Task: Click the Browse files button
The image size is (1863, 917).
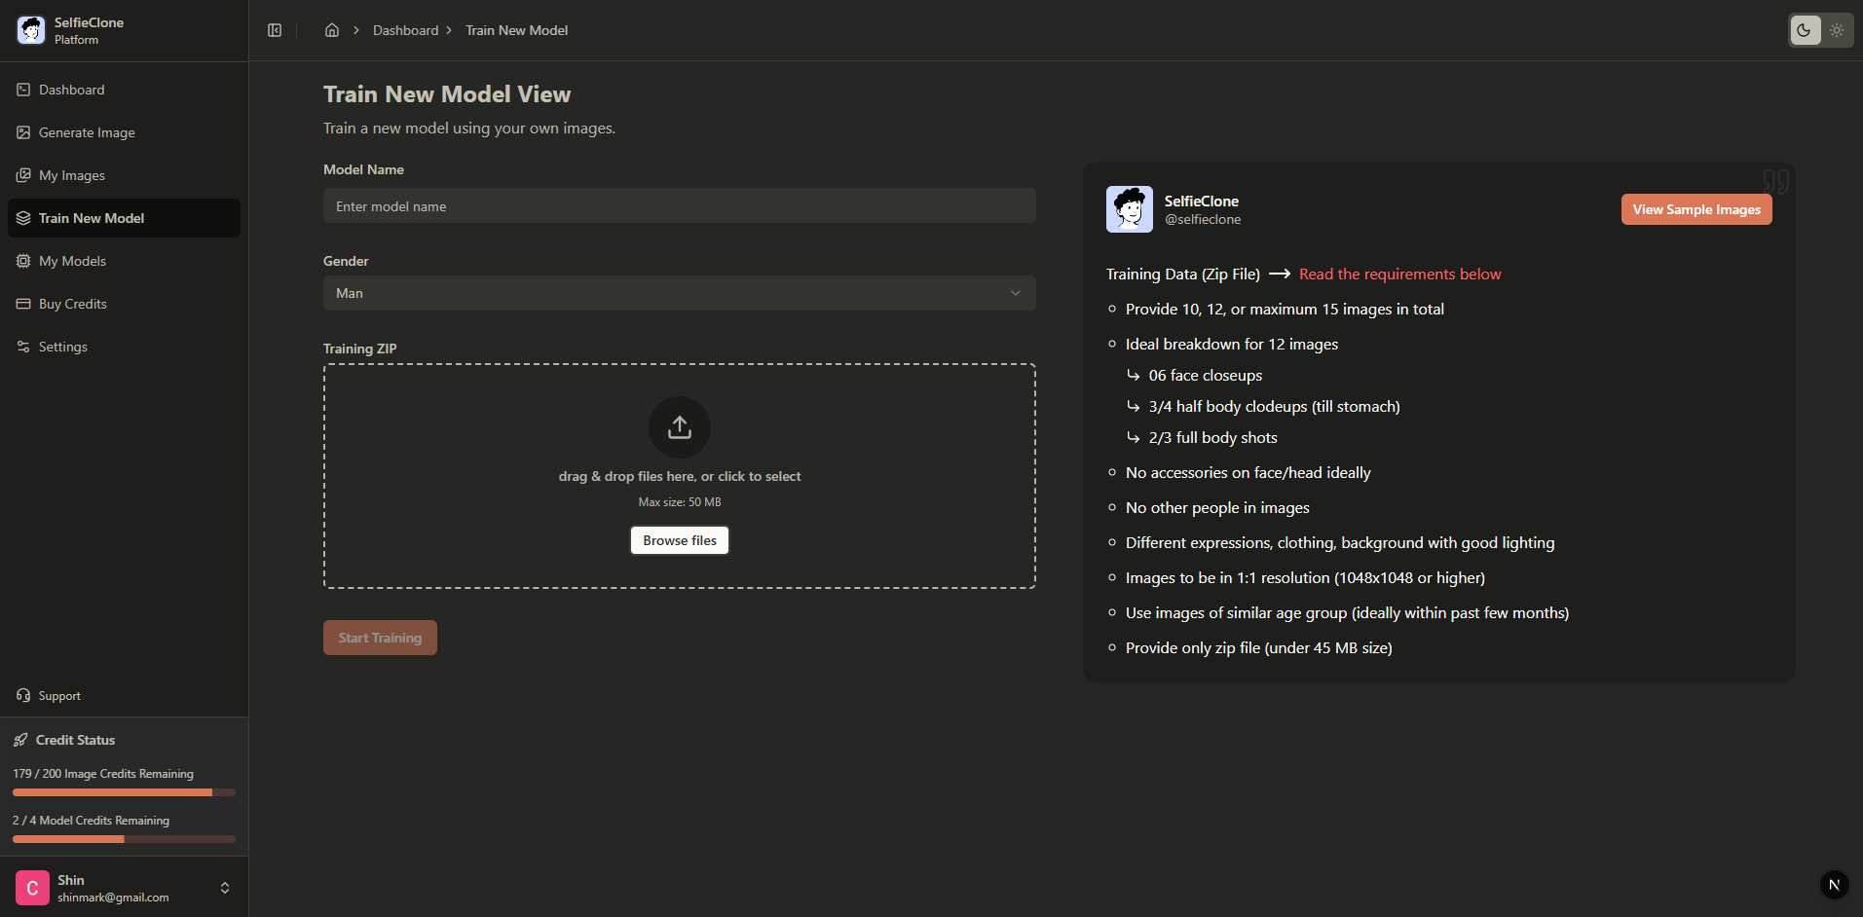Action: [680, 540]
